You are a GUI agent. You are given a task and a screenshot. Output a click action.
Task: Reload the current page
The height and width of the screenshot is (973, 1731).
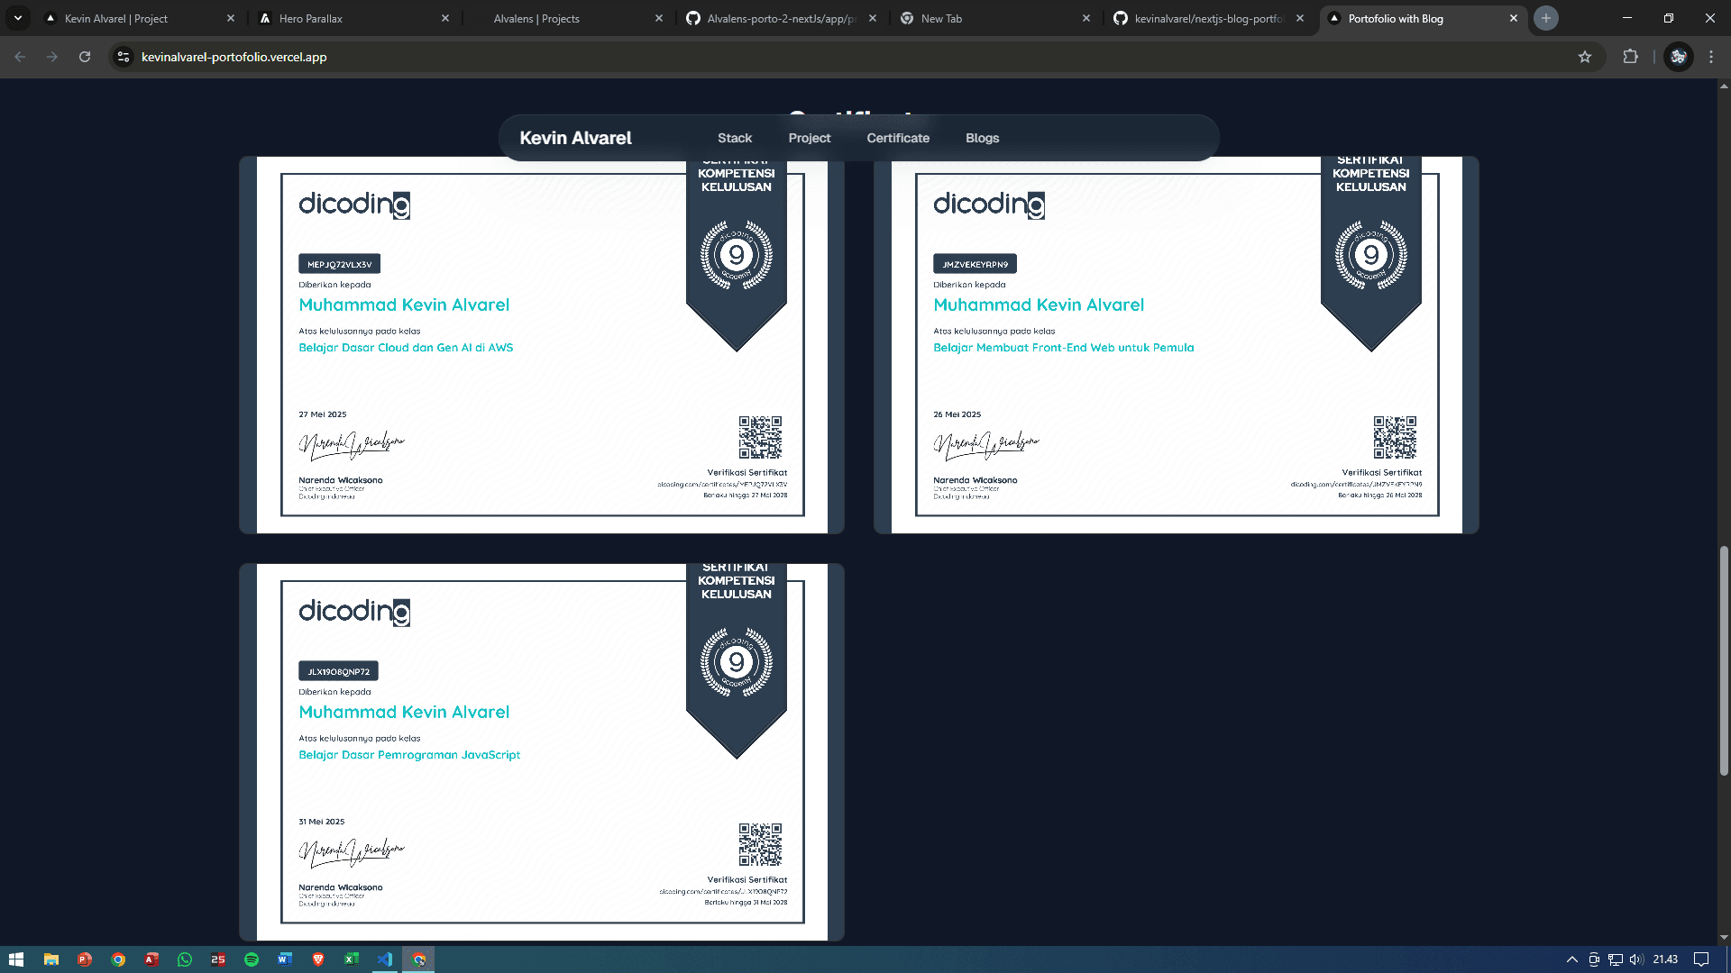pos(85,56)
